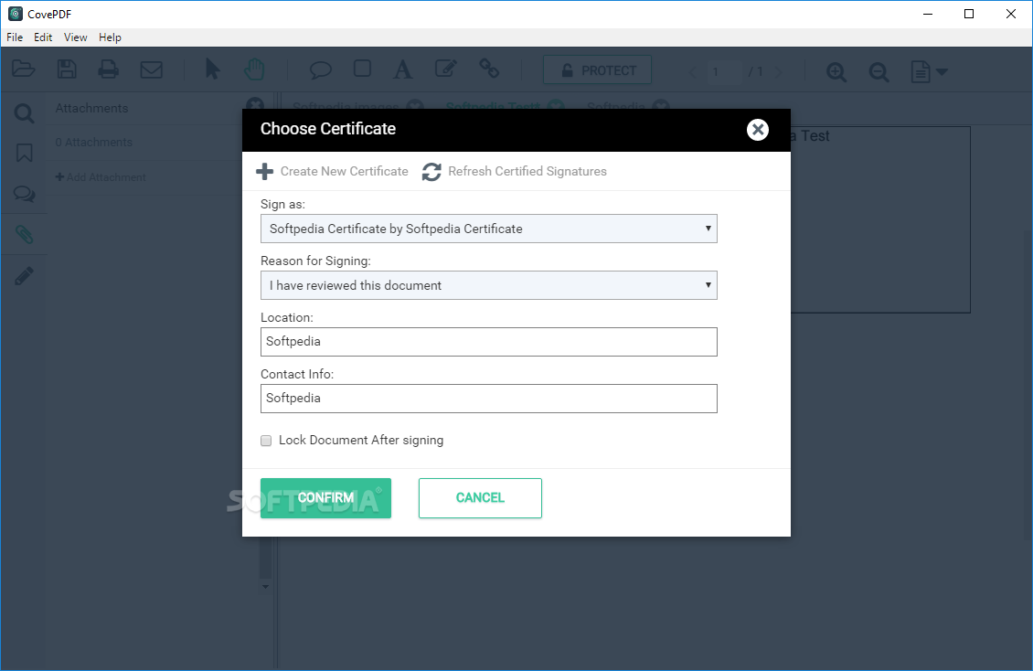1033x671 pixels.
Task: Click Refresh Certified Signatures
Action: click(515, 171)
